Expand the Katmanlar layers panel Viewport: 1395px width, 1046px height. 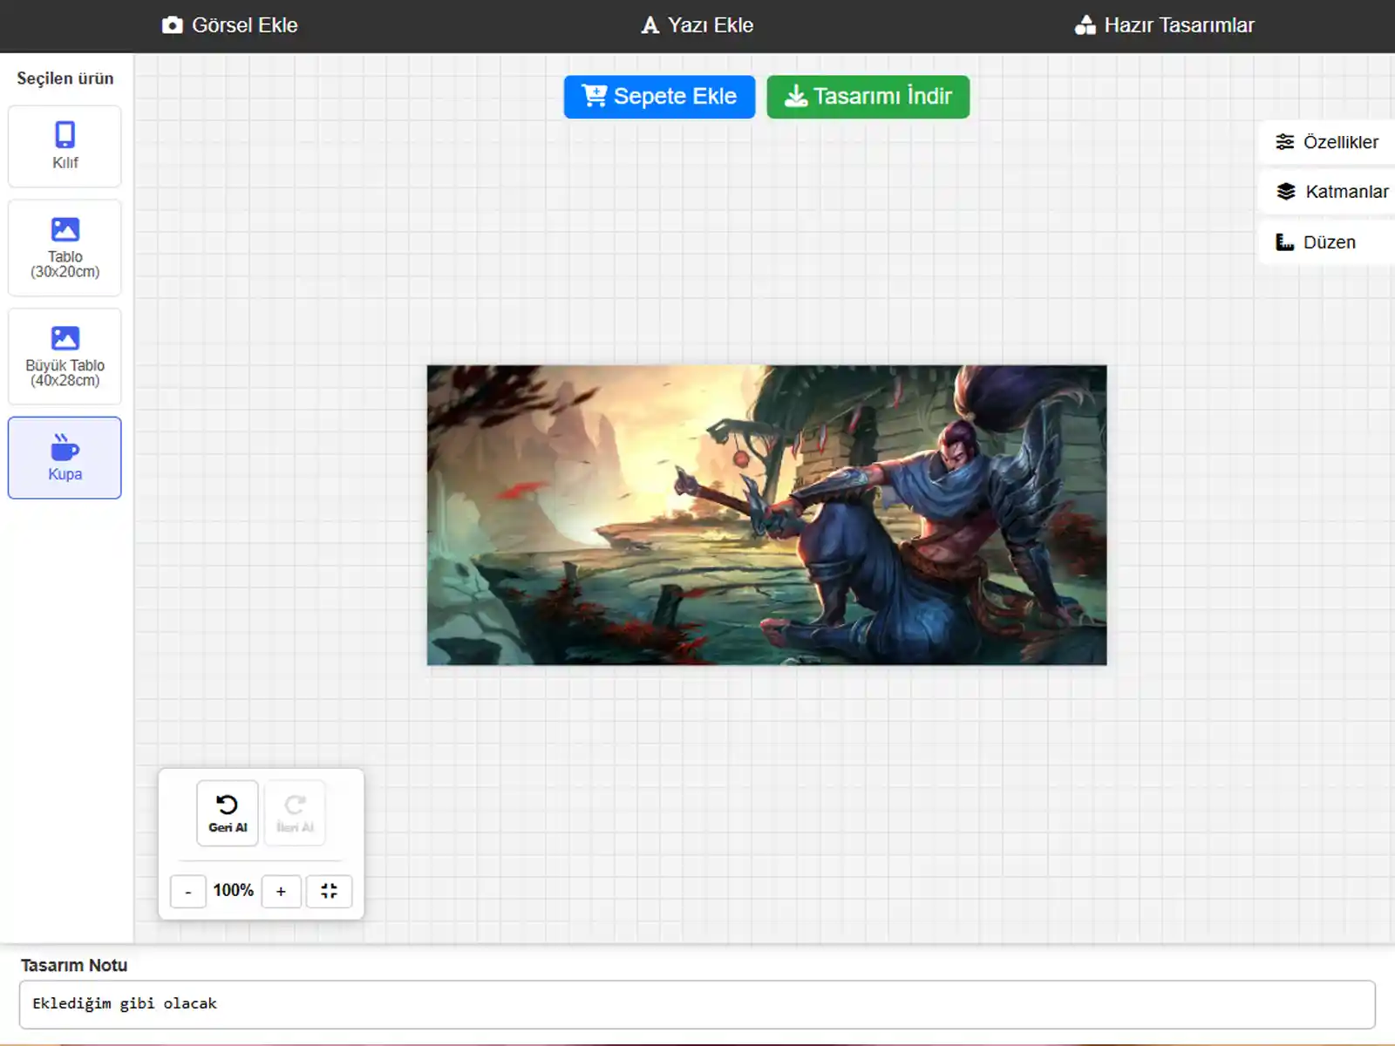pos(1331,192)
